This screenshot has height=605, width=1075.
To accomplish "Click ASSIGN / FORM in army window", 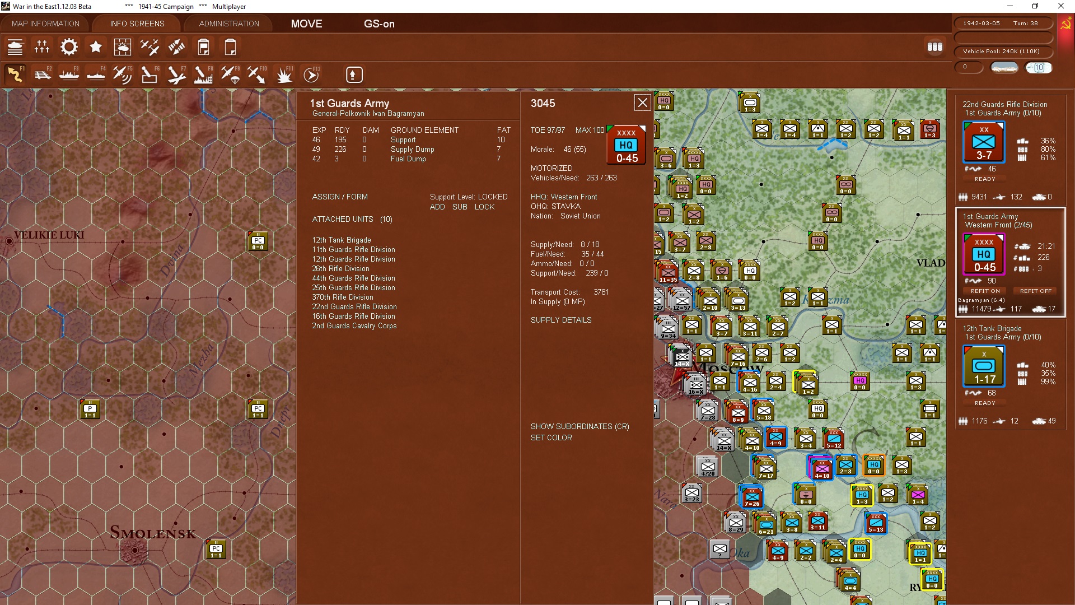I will point(340,197).
